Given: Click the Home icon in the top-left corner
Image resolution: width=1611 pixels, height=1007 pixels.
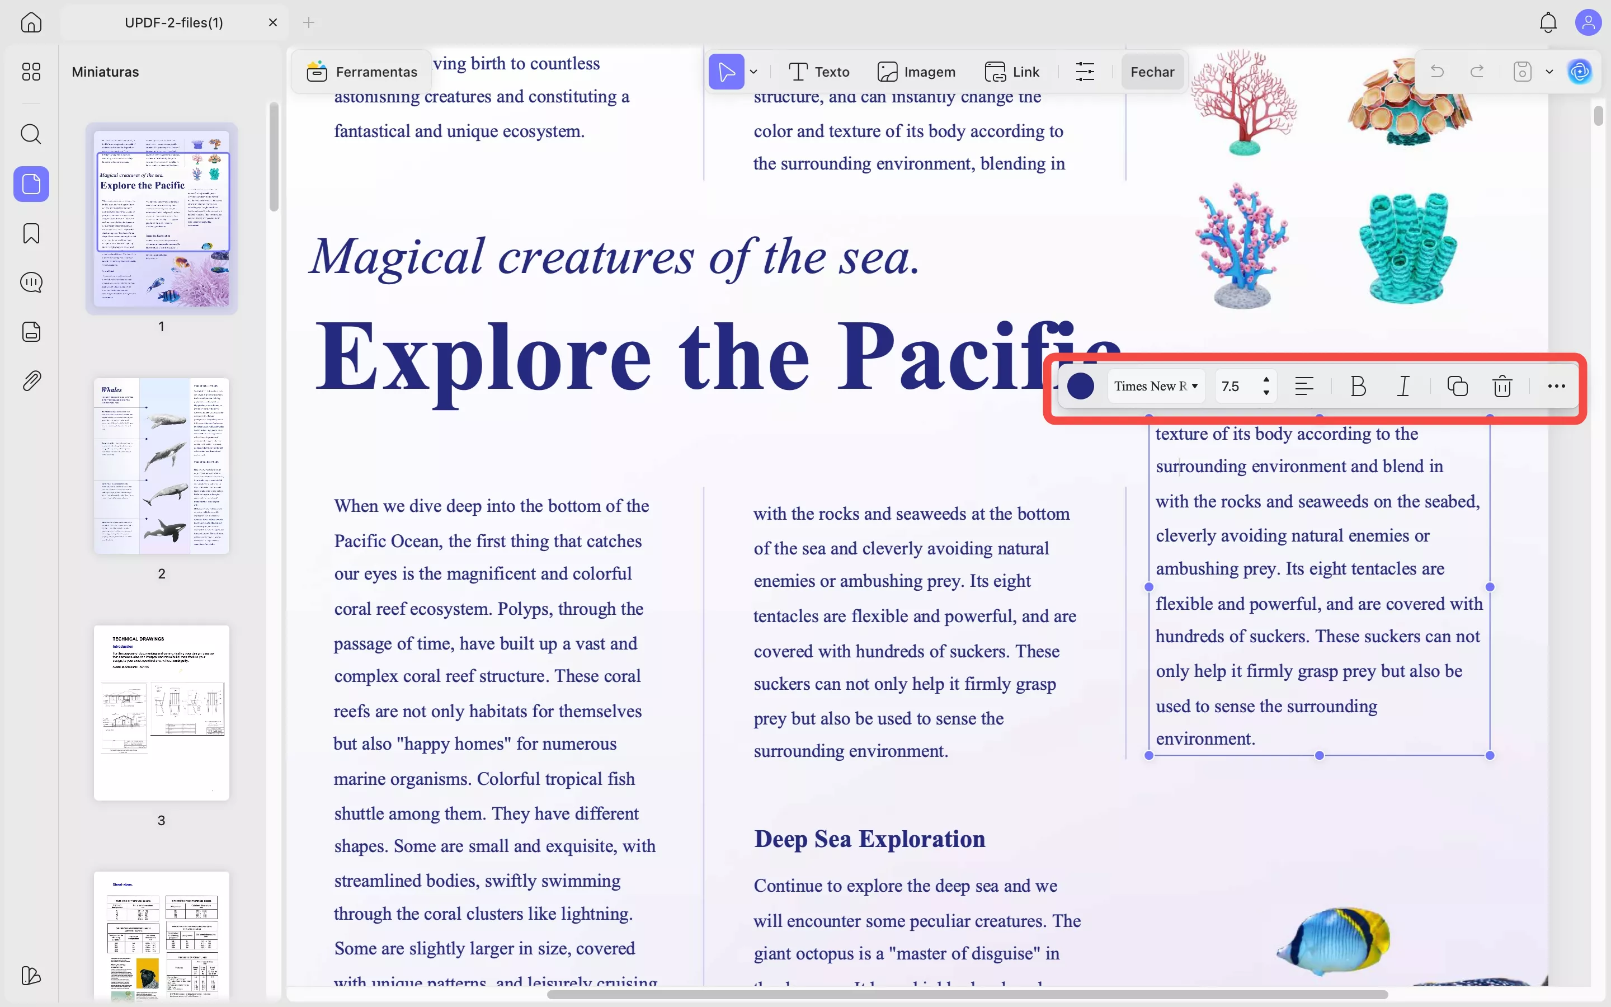Looking at the screenshot, I should pyautogui.click(x=31, y=22).
